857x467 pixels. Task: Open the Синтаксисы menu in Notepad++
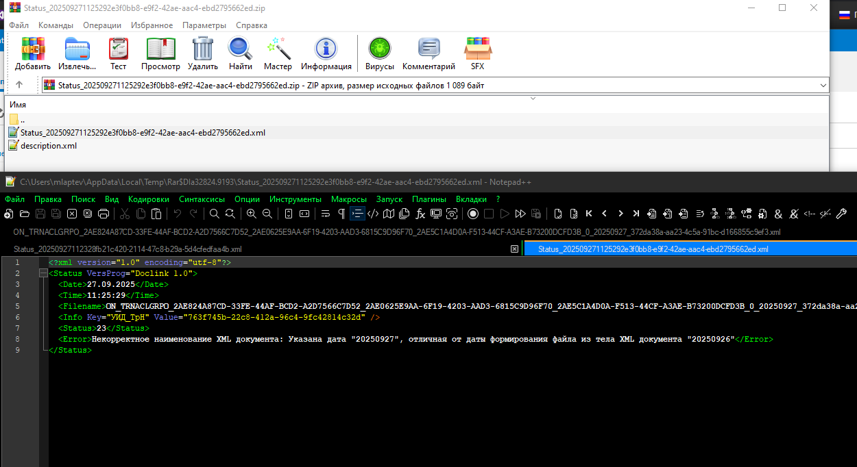(x=202, y=199)
